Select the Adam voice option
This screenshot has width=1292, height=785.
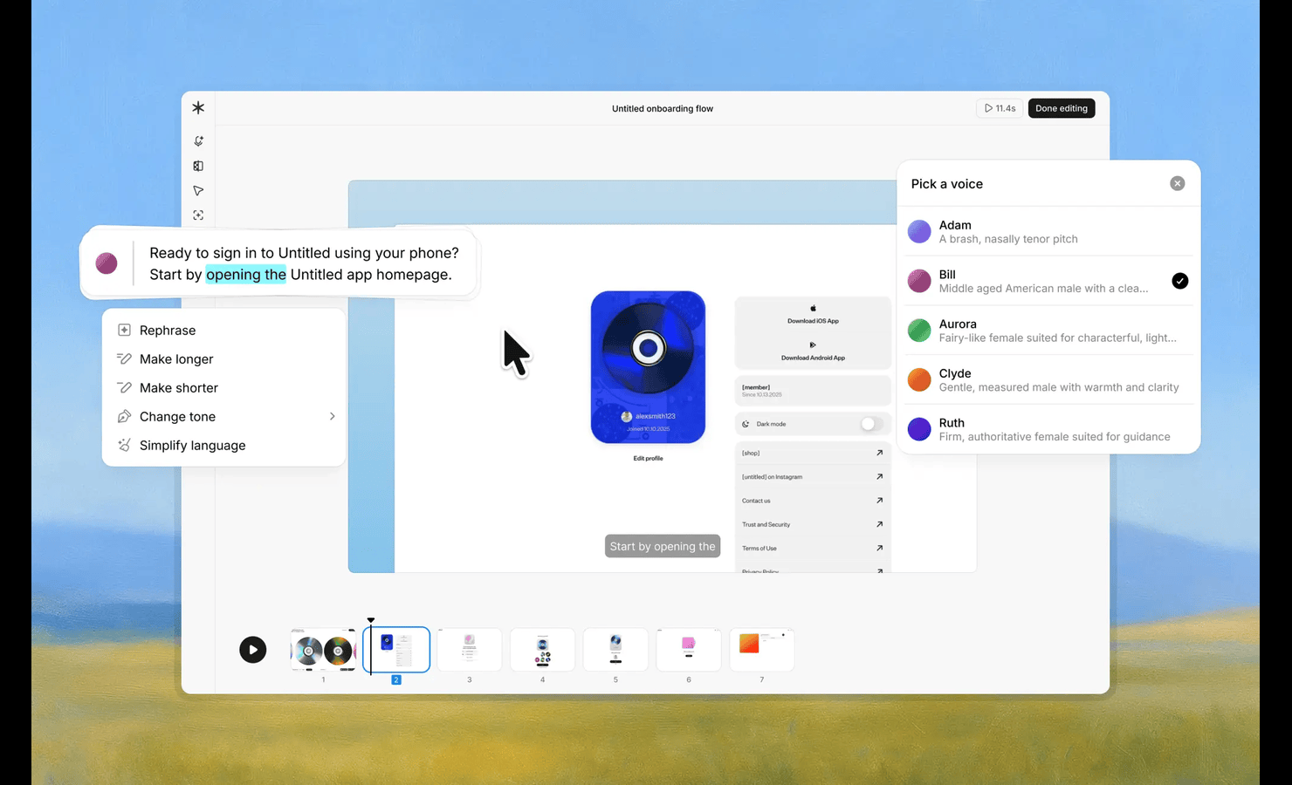click(1048, 231)
